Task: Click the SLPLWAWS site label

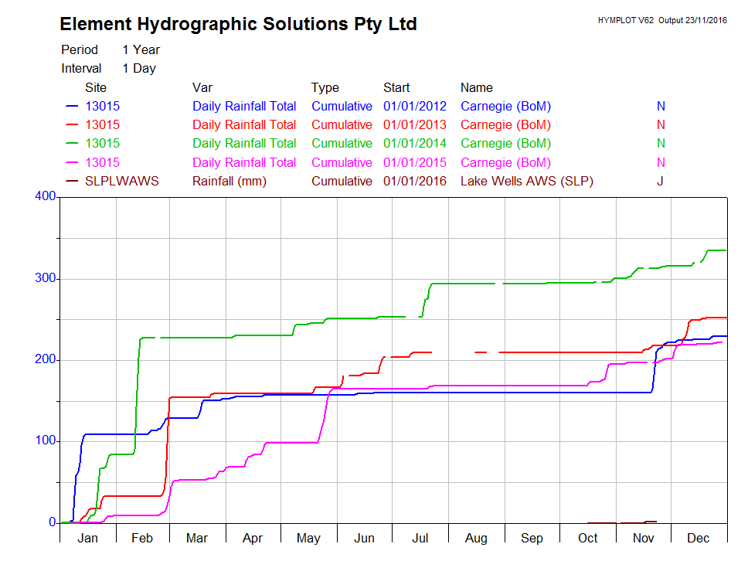Action: point(121,182)
